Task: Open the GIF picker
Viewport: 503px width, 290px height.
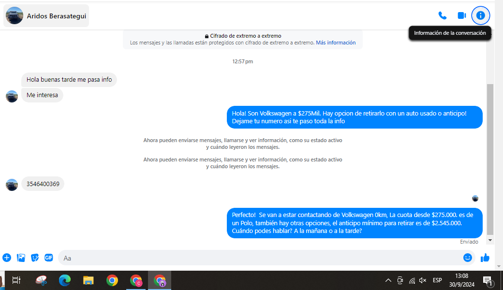Action: [49, 258]
